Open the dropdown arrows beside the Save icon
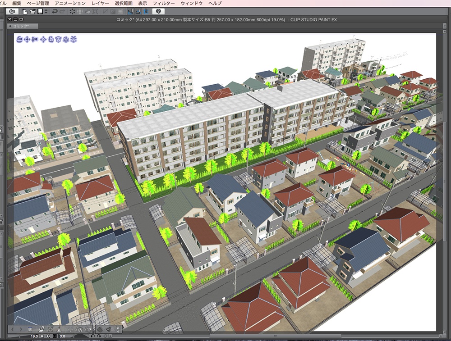Image resolution: width=451 pixels, height=341 pixels. point(46,12)
